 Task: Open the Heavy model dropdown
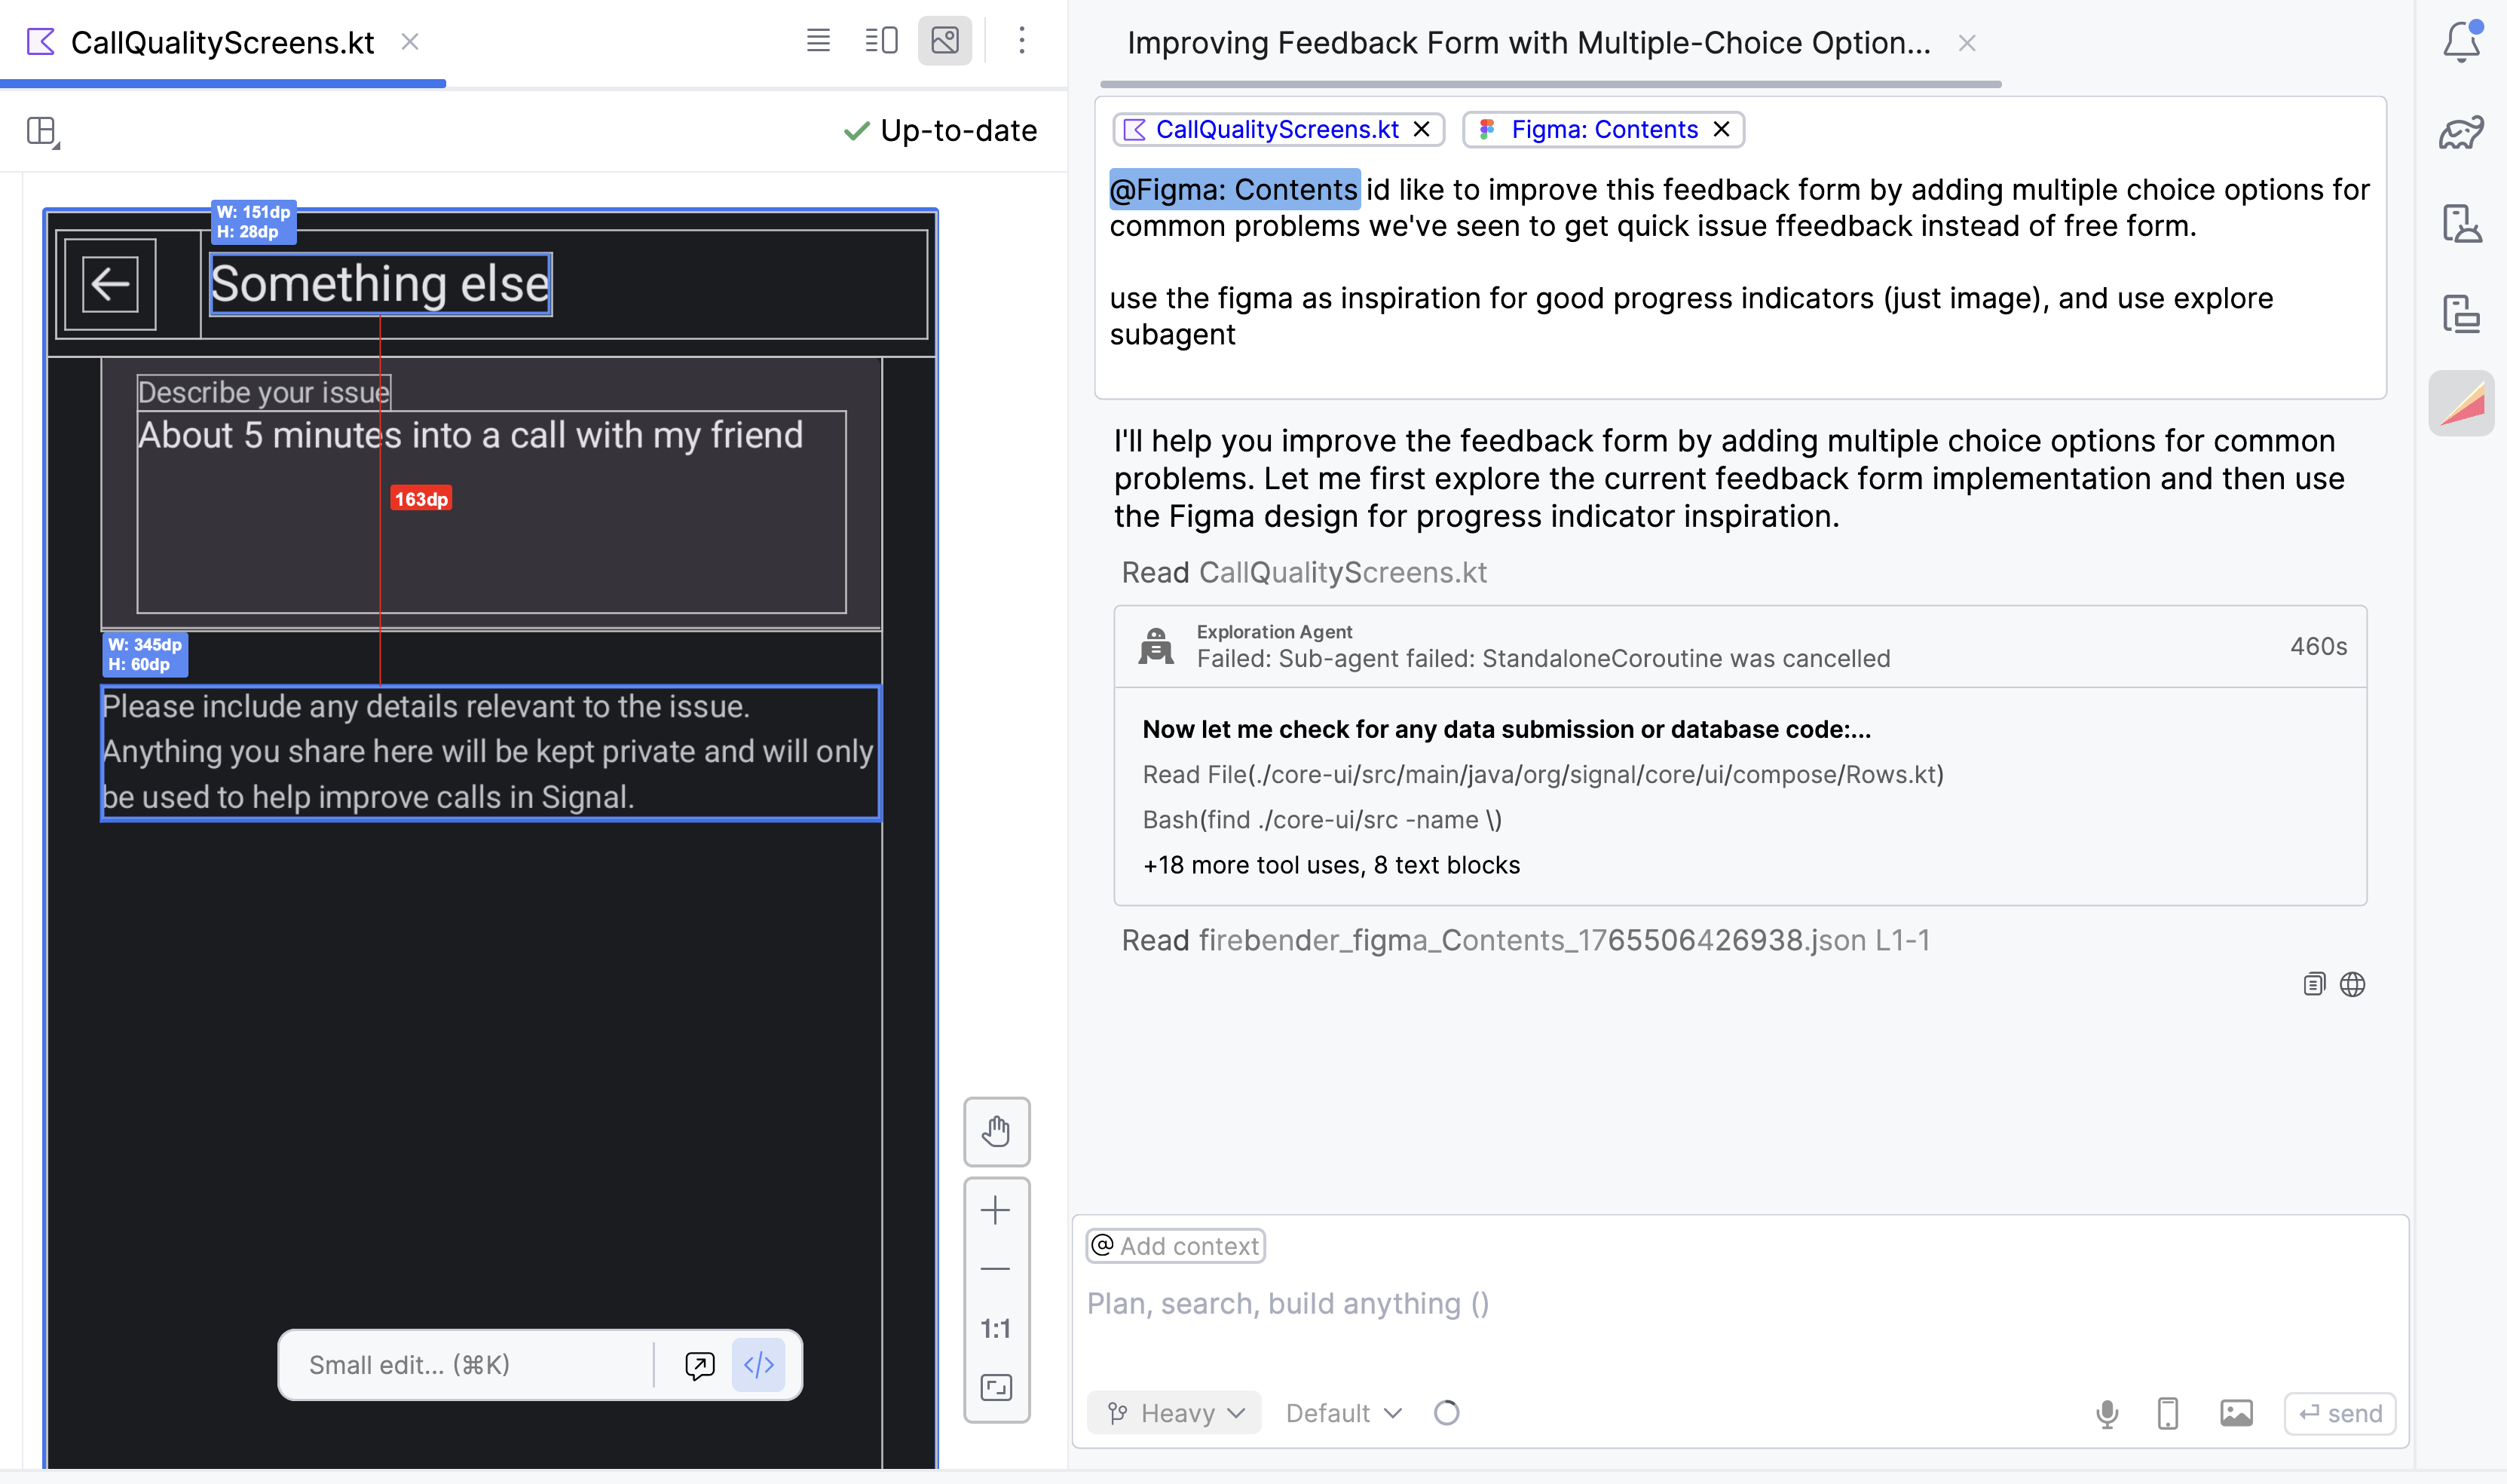point(1174,1413)
